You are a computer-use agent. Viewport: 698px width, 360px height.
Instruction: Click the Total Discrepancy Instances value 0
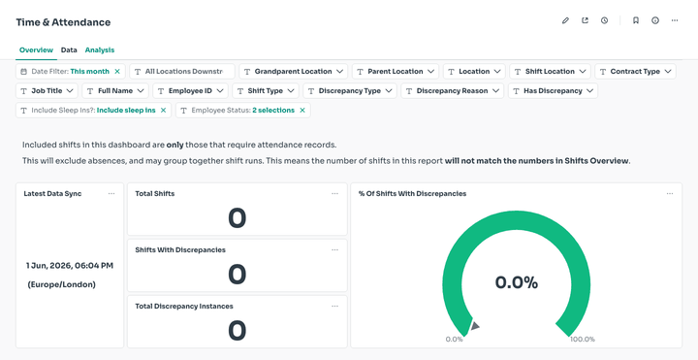pos(237,331)
